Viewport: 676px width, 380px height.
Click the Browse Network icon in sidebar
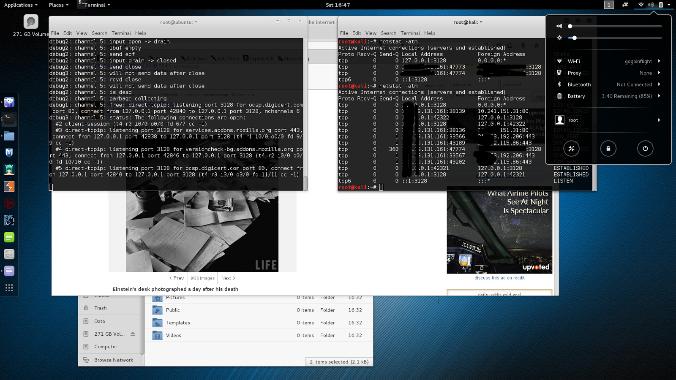(86, 360)
